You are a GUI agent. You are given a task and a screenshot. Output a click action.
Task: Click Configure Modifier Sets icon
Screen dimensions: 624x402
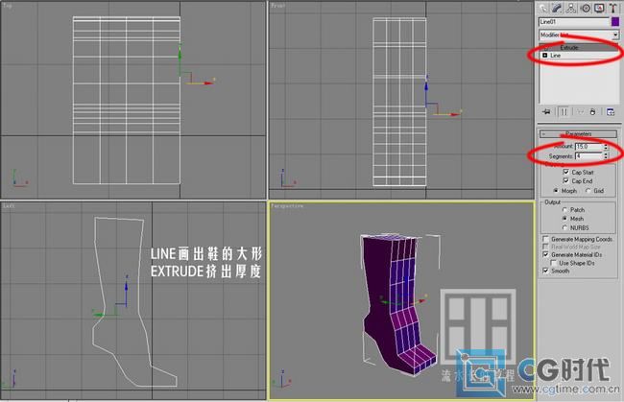pyautogui.click(x=611, y=110)
